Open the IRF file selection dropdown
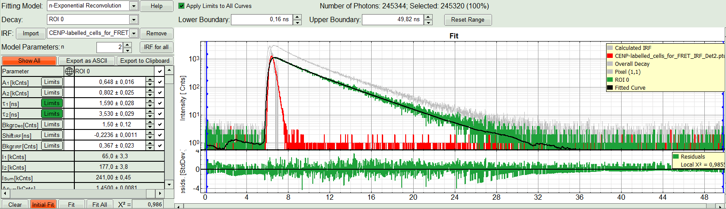Image resolution: width=726 pixels, height=209 pixels. pos(134,33)
